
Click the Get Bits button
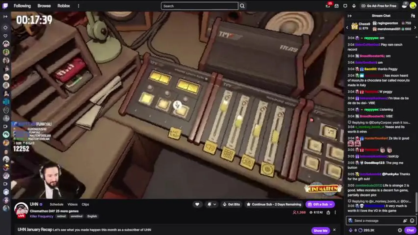[231, 204]
